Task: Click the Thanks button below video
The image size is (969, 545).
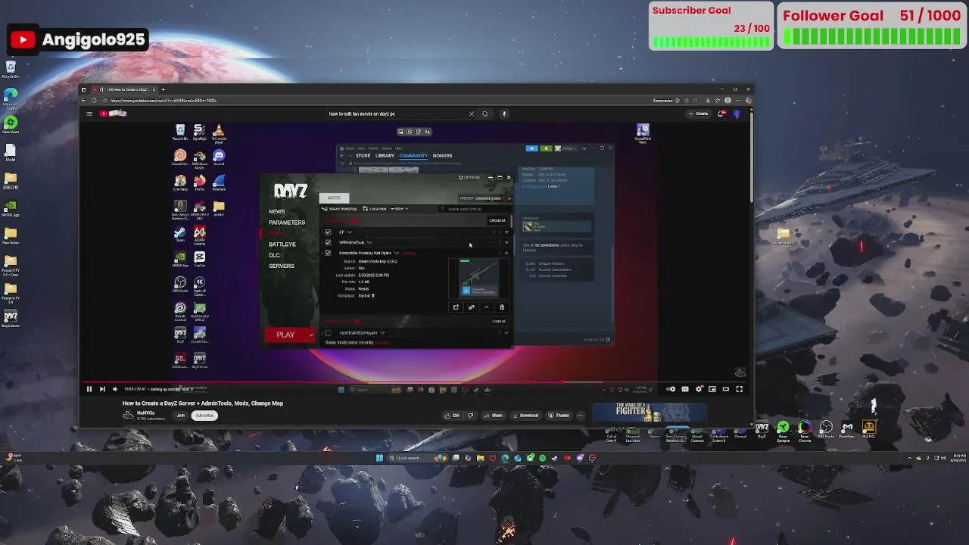Action: pyautogui.click(x=559, y=415)
